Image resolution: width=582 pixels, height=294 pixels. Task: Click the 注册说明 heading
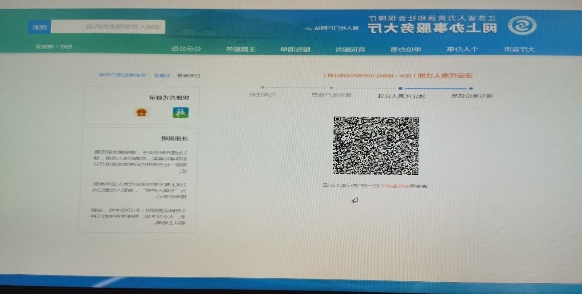tap(175, 138)
